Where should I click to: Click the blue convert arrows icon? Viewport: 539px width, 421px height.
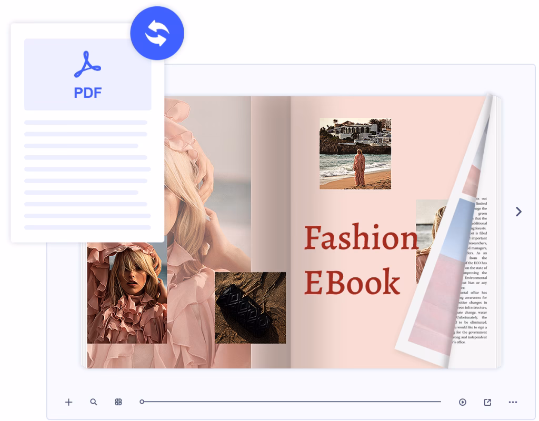(157, 33)
